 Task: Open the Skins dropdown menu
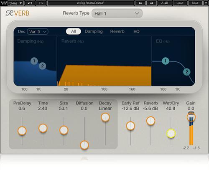[15, 3]
